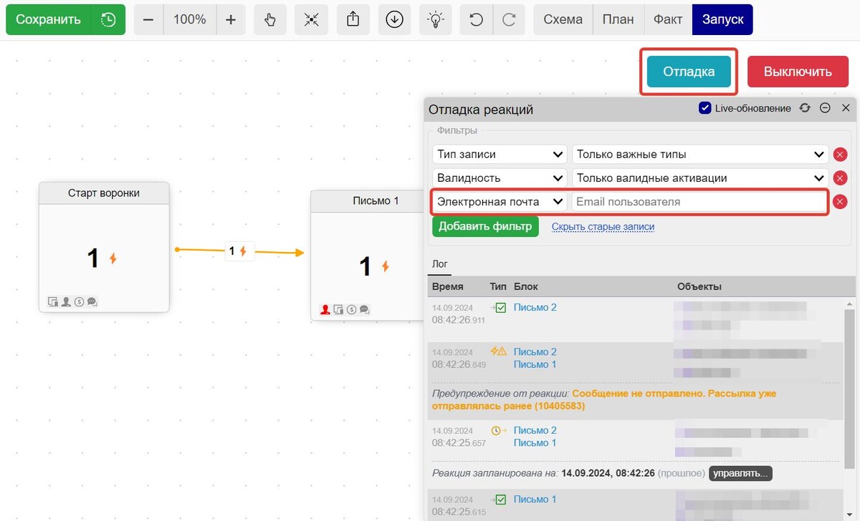Remove the Тип записи filter
The image size is (860, 521).
point(840,155)
